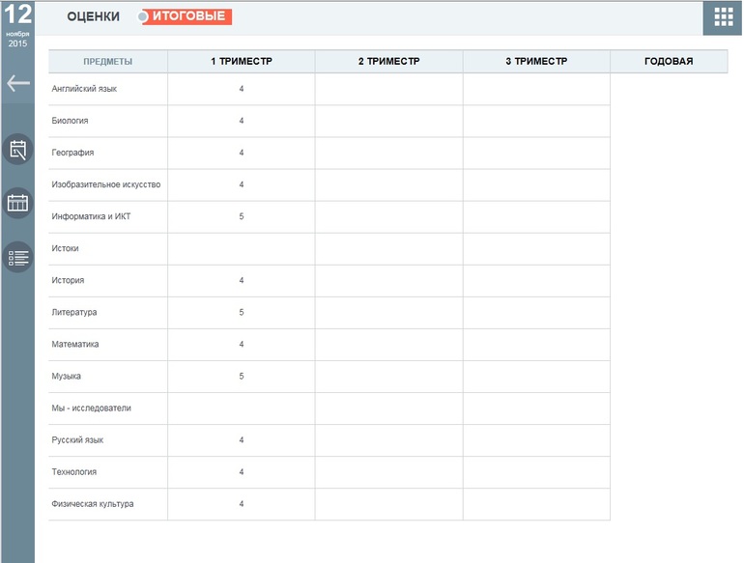Click the Технология subject name
This screenshot has width=744, height=563.
[x=74, y=472]
